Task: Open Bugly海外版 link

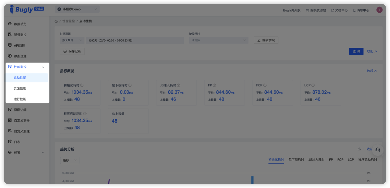Action: (x=292, y=10)
